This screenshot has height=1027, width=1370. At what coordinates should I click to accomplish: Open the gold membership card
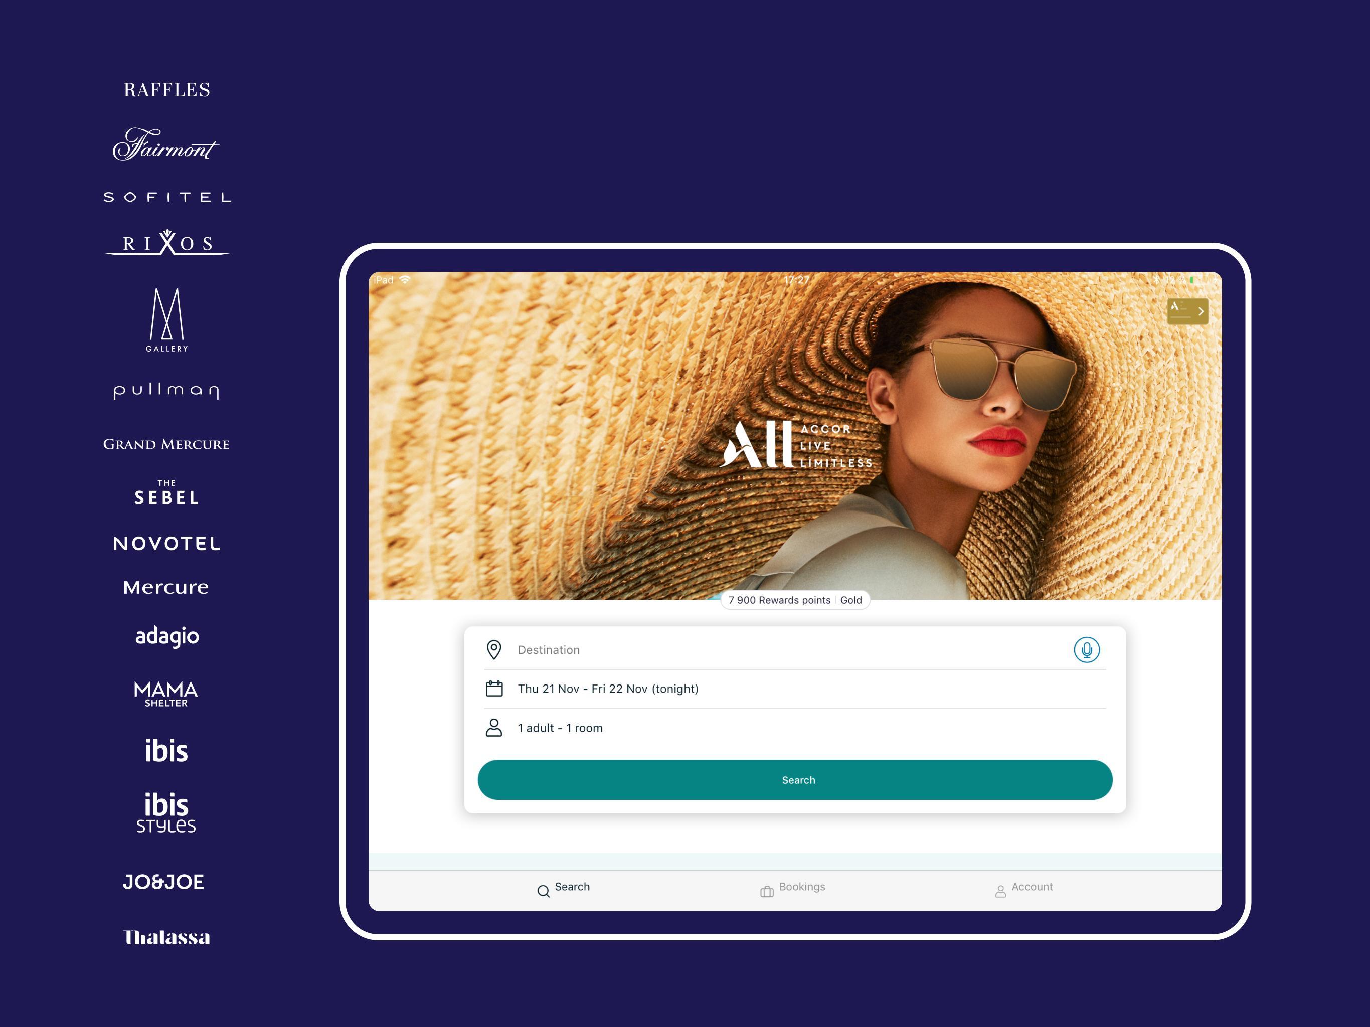(x=1187, y=311)
